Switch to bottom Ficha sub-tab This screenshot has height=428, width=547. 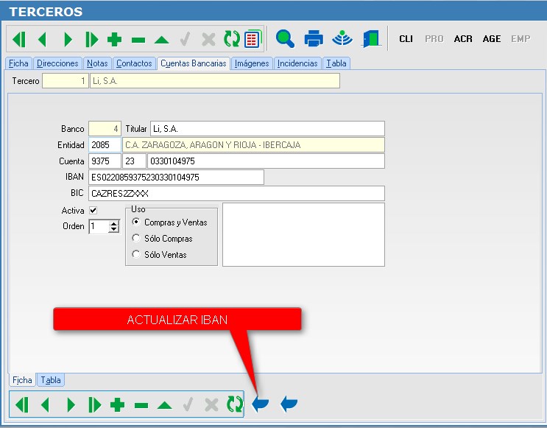(22, 380)
